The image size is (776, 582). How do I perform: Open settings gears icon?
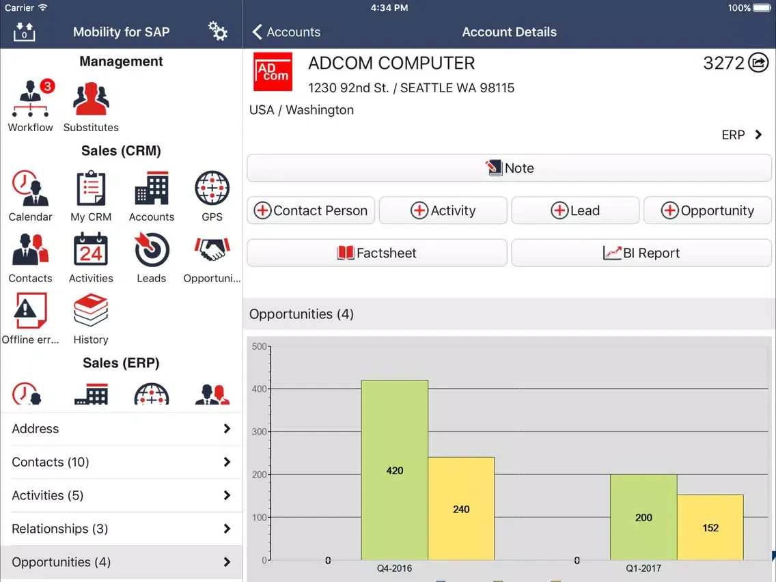click(x=217, y=31)
